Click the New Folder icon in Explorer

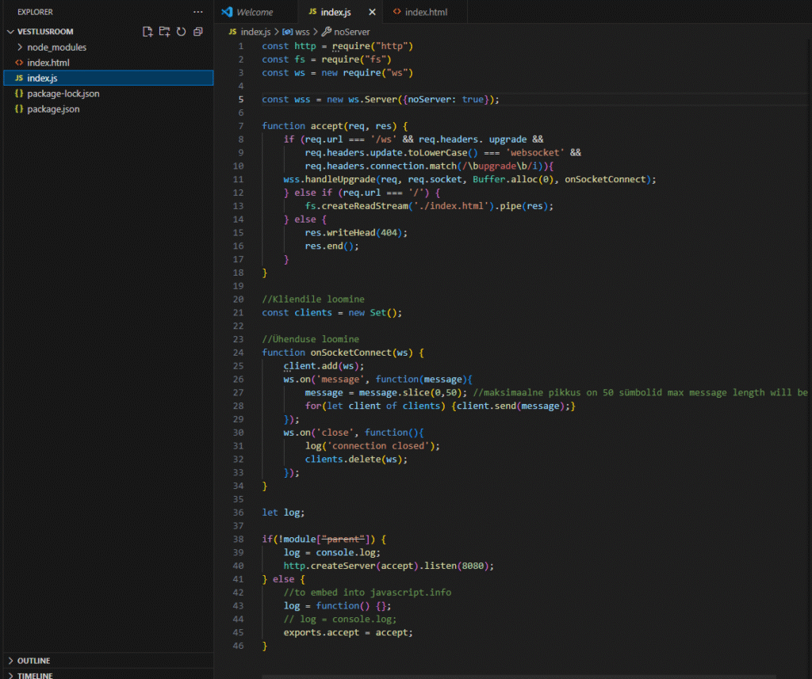point(164,32)
